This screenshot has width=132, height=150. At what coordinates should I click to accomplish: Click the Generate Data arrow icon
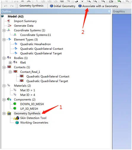[9, 25]
